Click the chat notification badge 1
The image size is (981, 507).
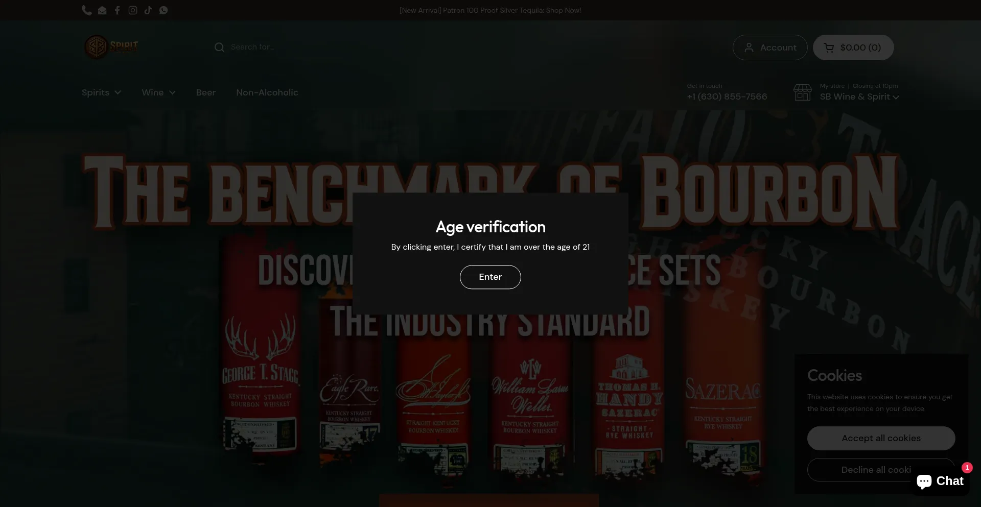pos(967,468)
